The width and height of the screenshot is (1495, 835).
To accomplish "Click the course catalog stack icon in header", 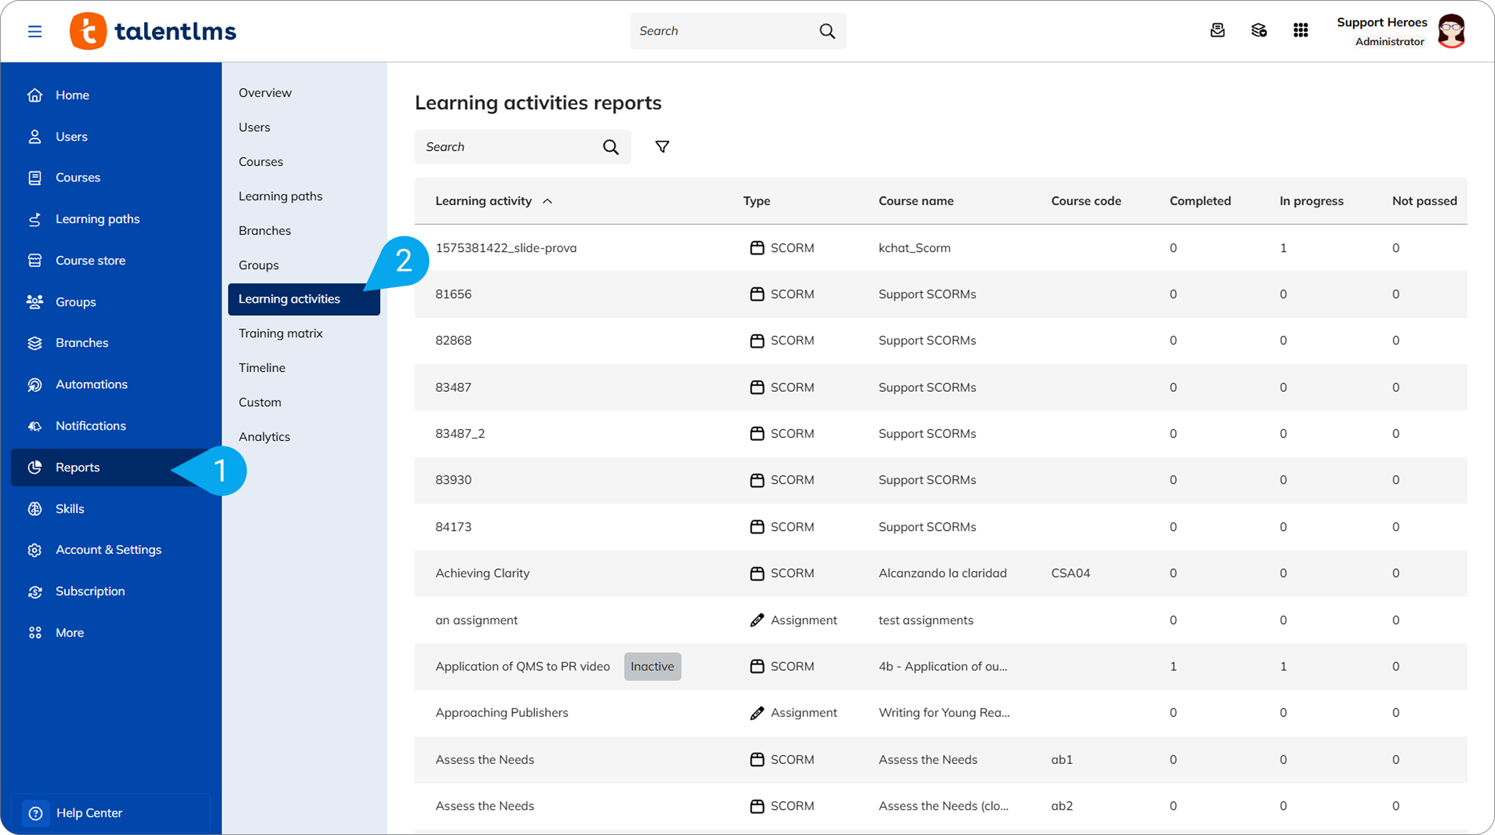I will (1259, 30).
